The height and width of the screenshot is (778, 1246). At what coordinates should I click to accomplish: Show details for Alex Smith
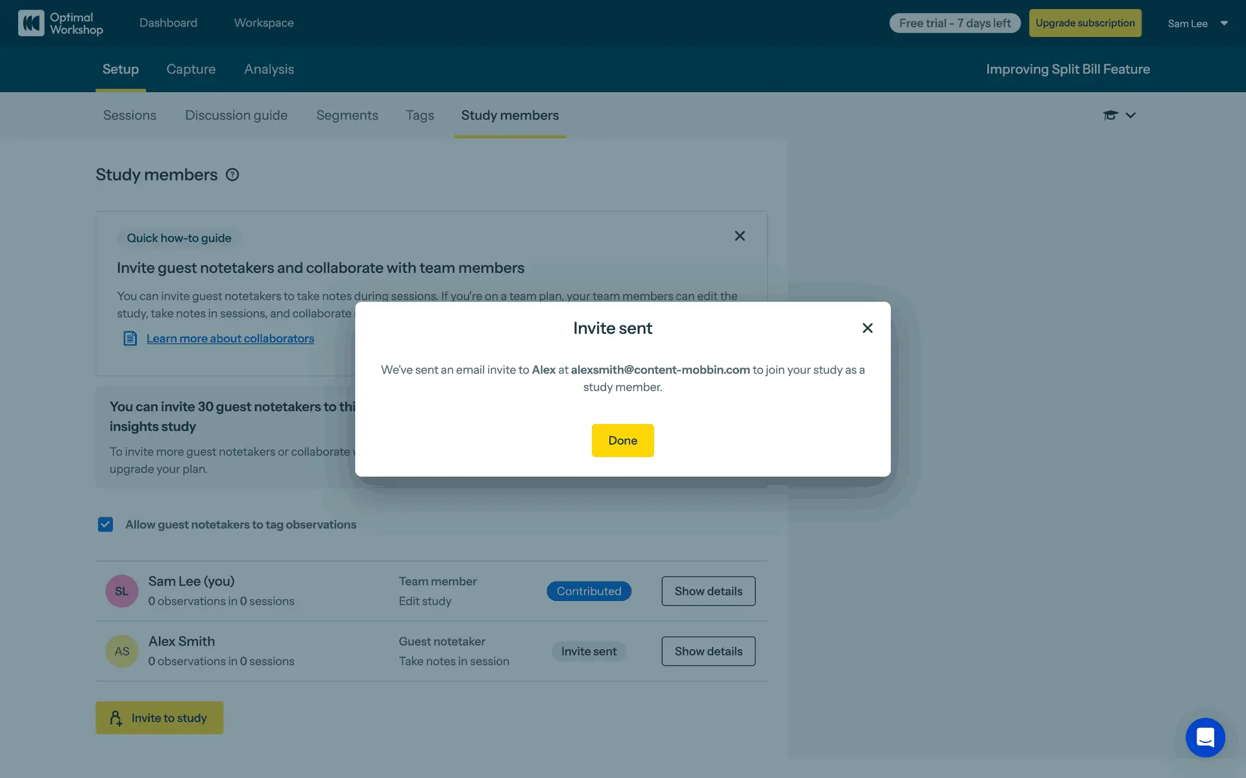tap(708, 651)
